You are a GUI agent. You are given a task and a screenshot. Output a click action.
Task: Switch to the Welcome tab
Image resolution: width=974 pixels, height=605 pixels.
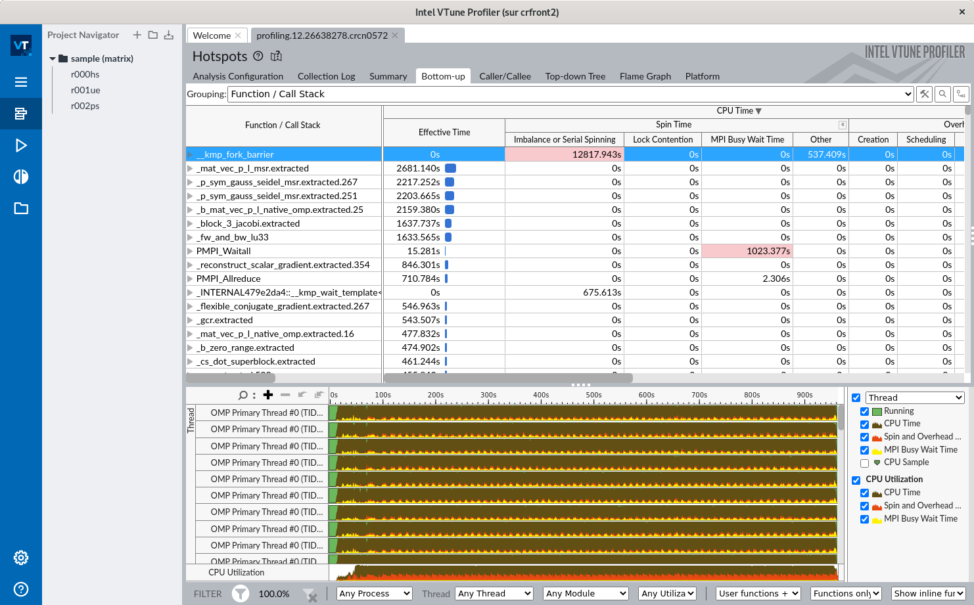point(212,35)
